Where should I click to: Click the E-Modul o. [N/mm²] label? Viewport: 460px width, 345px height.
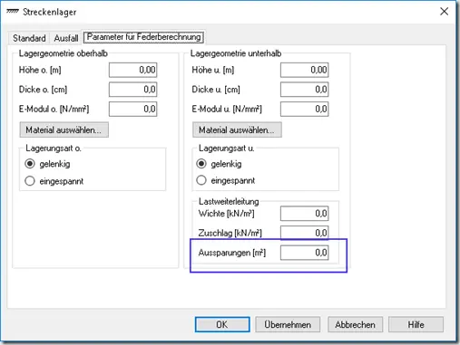(54, 109)
